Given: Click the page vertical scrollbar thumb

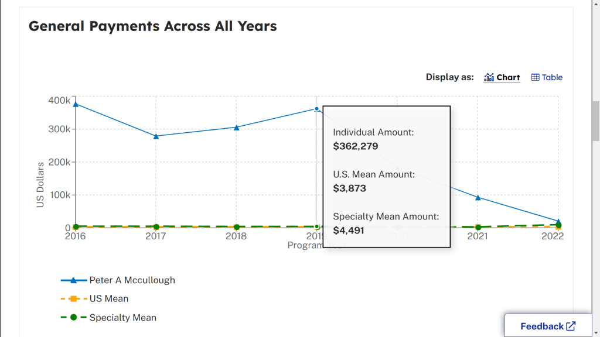Looking at the screenshot, I should pyautogui.click(x=596, y=121).
